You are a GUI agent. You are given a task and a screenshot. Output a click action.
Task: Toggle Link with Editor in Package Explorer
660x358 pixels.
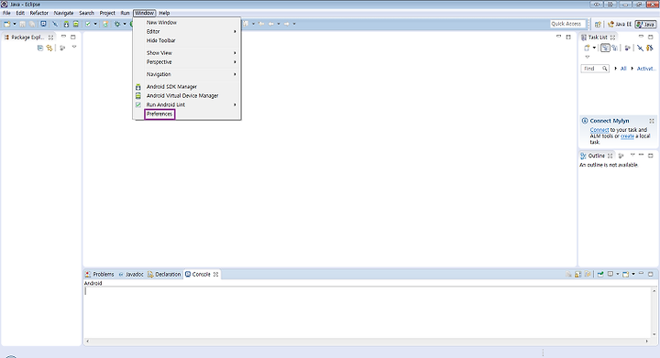pos(49,48)
